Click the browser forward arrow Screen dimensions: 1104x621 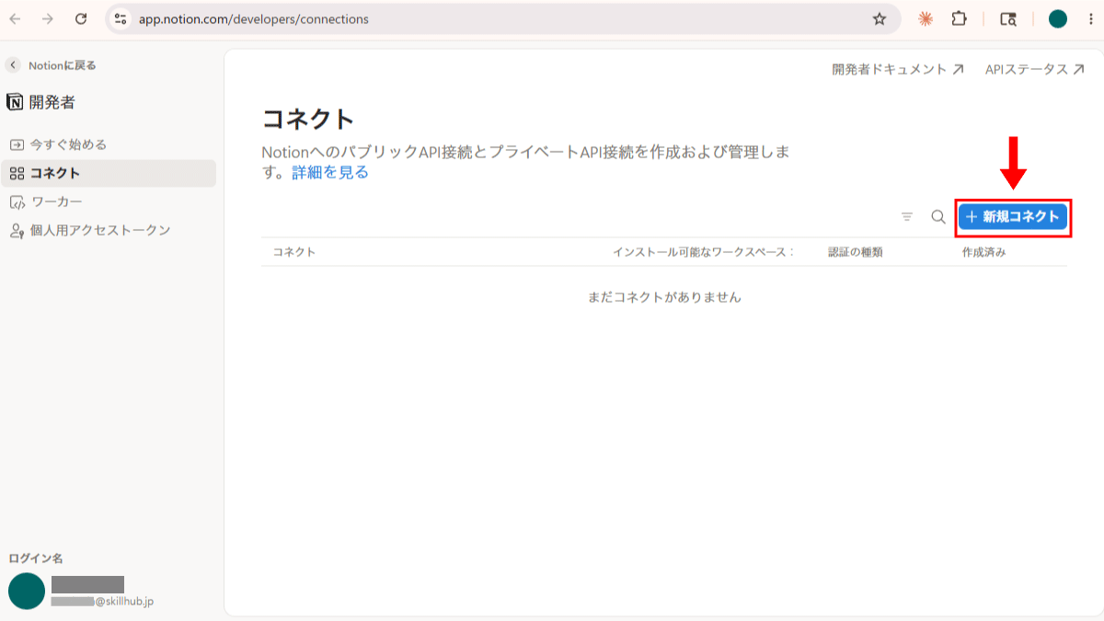point(48,18)
